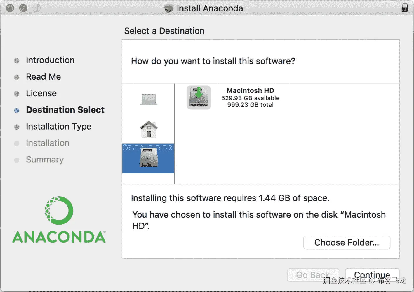Jump to the License step
414x292 pixels.
tap(41, 93)
